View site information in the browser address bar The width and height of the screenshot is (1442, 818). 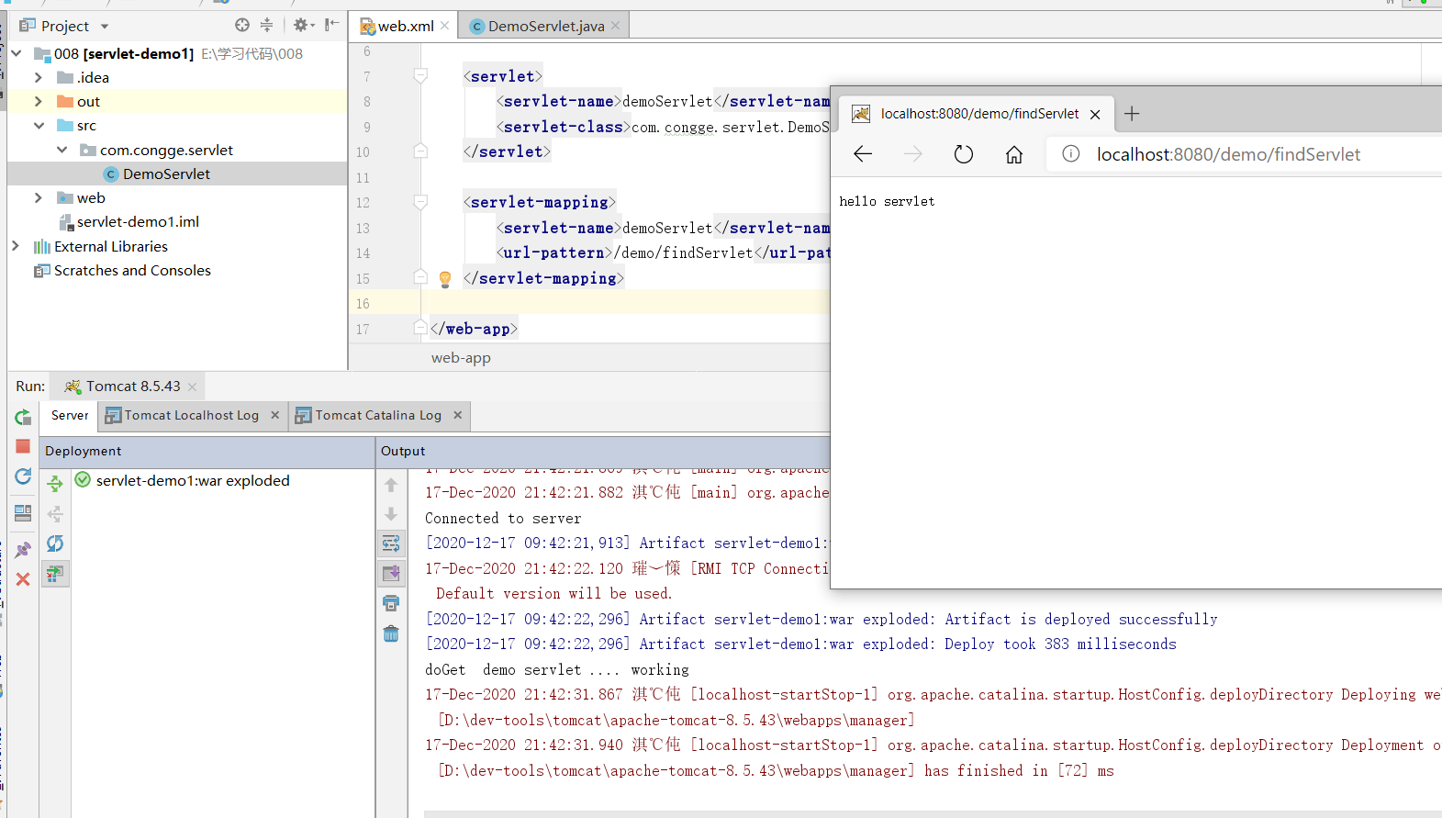pos(1070,154)
